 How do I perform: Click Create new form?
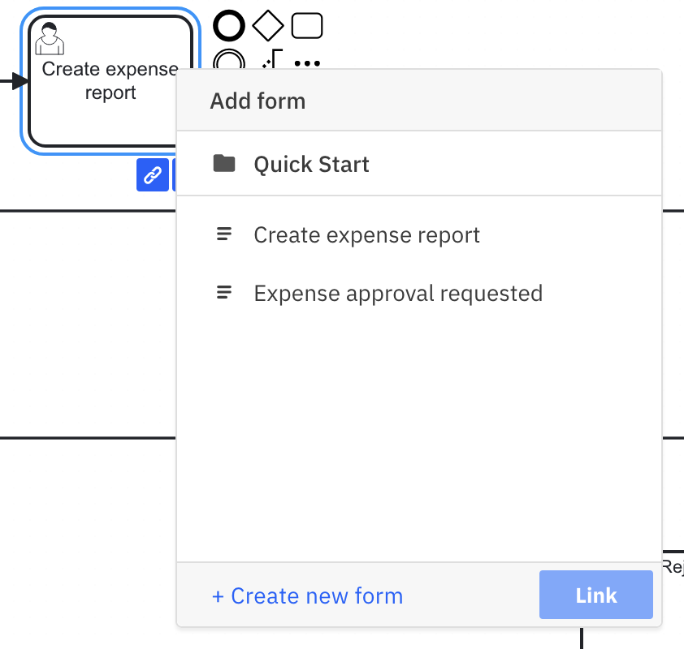(307, 595)
